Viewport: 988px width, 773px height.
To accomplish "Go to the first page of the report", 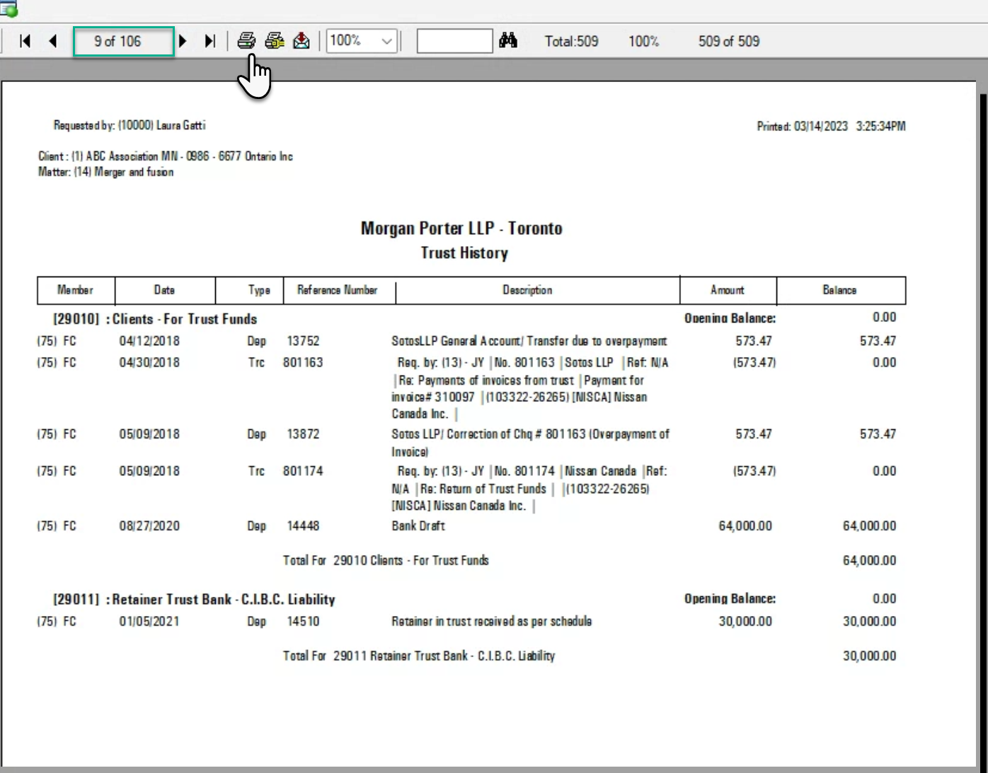I will pyautogui.click(x=25, y=41).
